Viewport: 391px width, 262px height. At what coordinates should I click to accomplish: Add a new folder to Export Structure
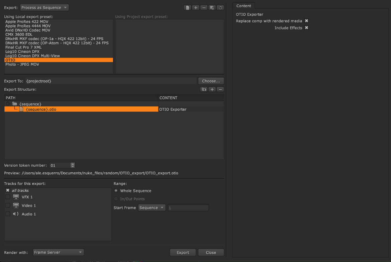click(204, 89)
